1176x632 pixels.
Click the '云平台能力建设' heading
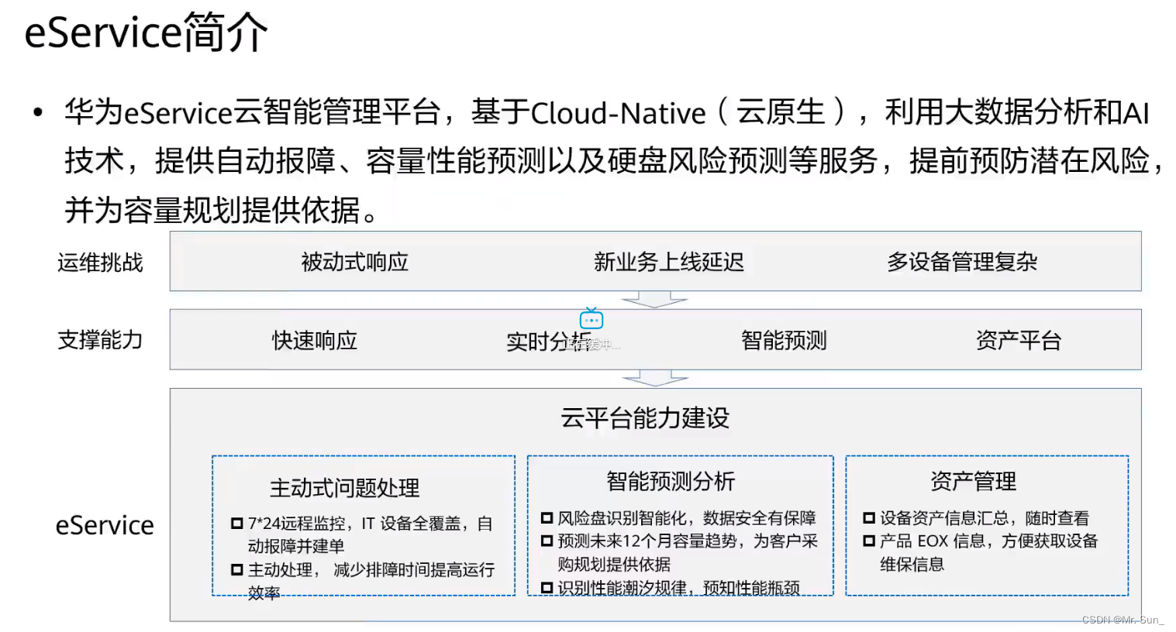645,418
